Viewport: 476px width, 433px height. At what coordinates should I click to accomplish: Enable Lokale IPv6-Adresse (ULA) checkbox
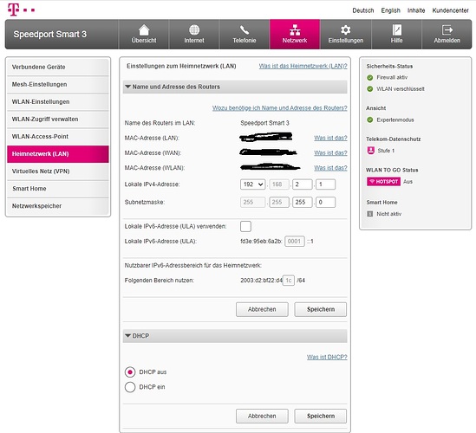point(245,227)
